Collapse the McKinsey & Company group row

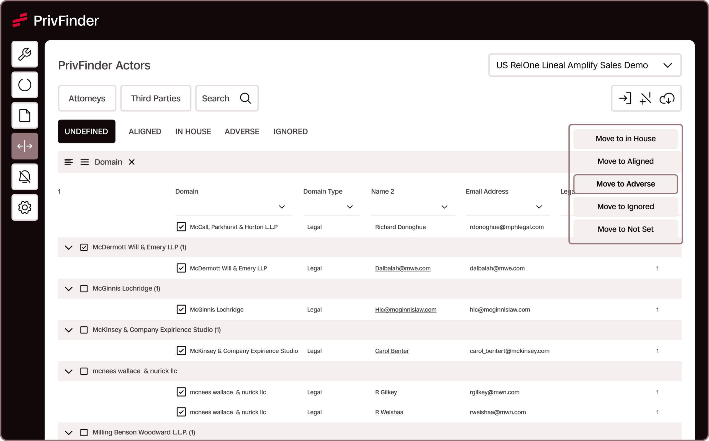(x=69, y=330)
